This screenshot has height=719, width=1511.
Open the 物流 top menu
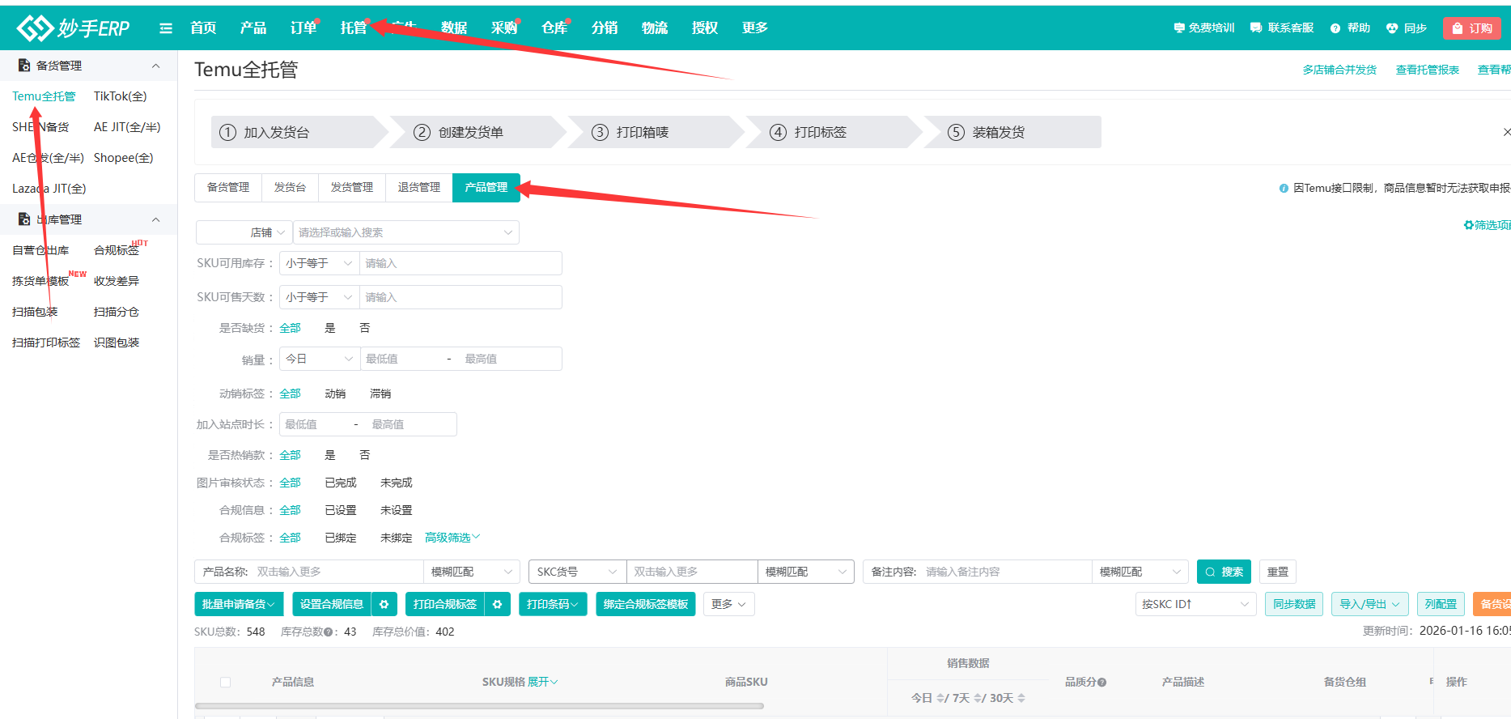[x=655, y=28]
